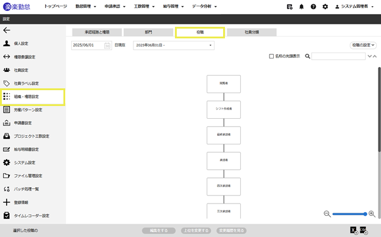
Task: Open the calendar picker icon in date field
Action: click(x=107, y=46)
